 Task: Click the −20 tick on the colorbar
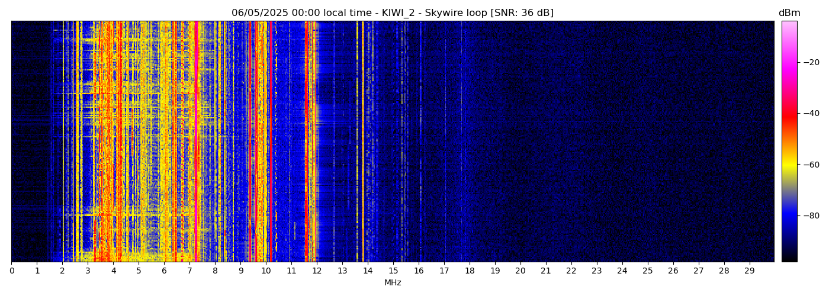pos(811,62)
